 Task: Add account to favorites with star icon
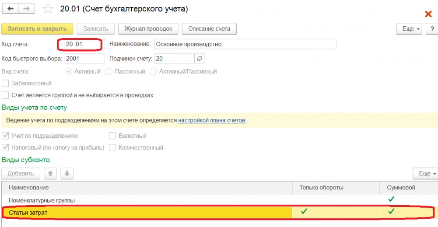pyautogui.click(x=49, y=9)
